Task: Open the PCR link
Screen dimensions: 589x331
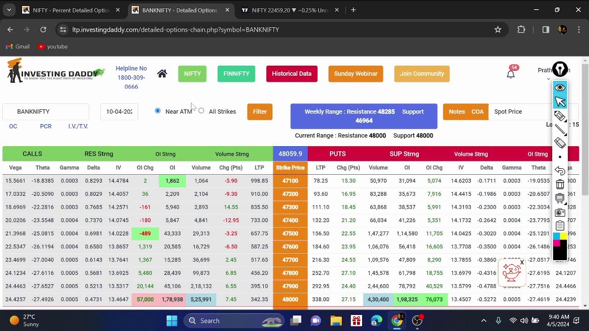Action: coord(46,126)
